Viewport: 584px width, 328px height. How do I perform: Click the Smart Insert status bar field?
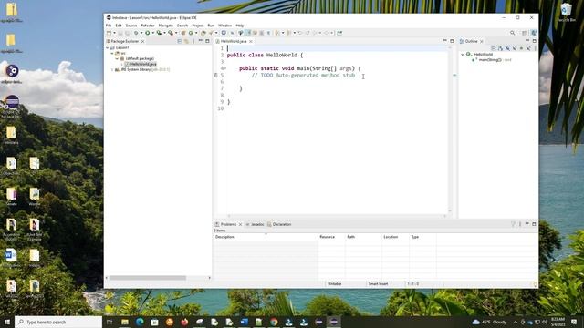pyautogui.click(x=378, y=283)
